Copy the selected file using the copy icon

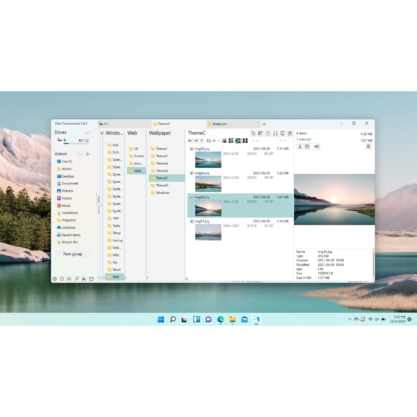pyautogui.click(x=307, y=146)
